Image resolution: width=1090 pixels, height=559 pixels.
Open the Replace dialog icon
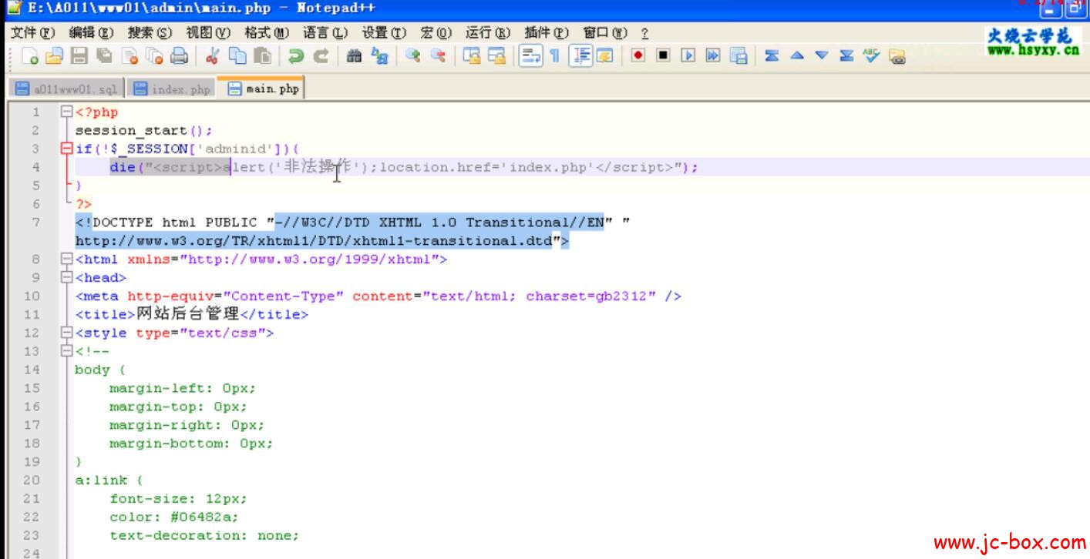point(380,56)
